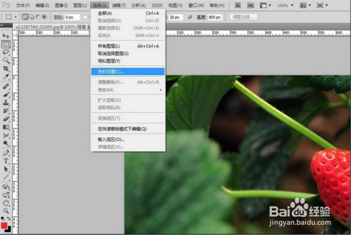Open the 文件(F) menu
Screen dimensions: 351x235
pyautogui.click(x=23, y=5)
